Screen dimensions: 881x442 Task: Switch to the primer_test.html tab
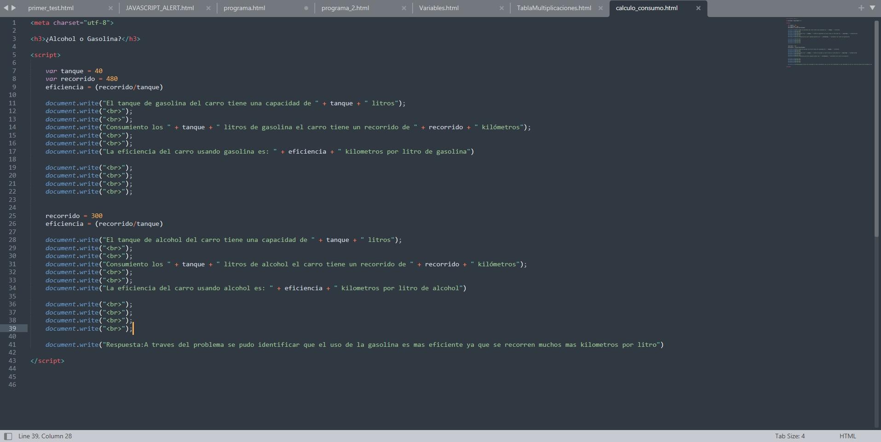pos(51,8)
